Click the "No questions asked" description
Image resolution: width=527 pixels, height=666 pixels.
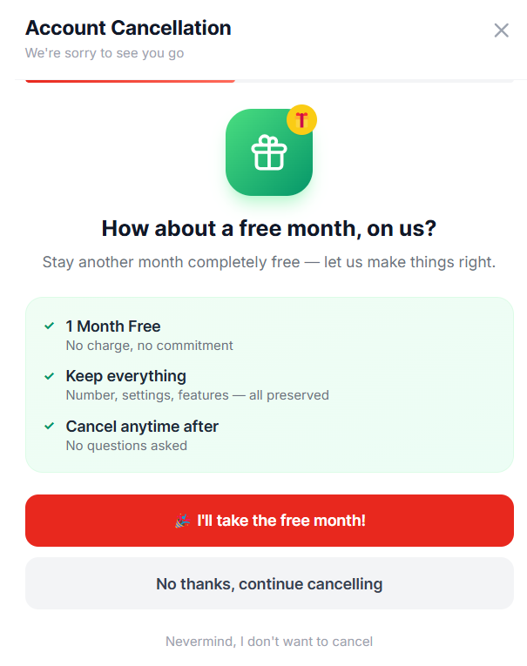(126, 446)
